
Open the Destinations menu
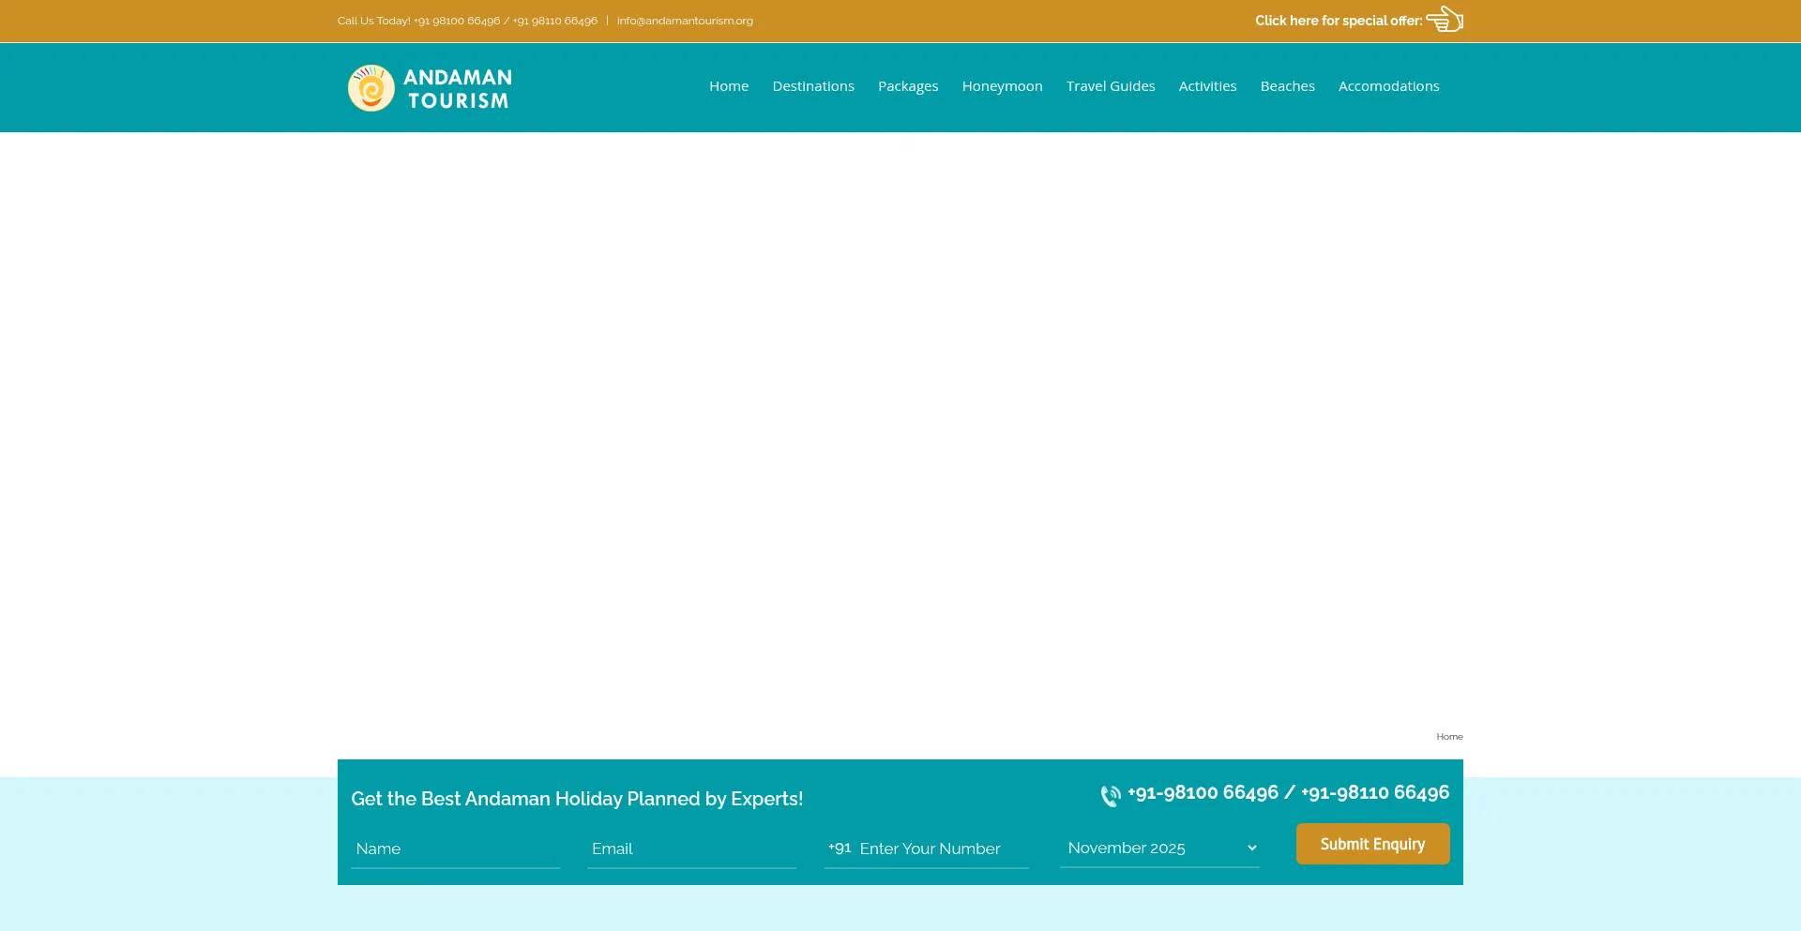pos(812,86)
